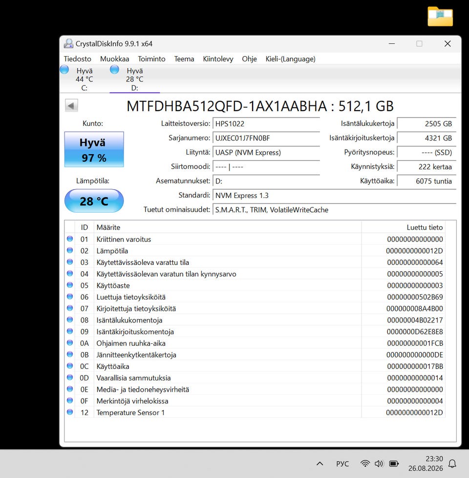Click the previous disk arrow button
Screen dimensions: 469x478
71,106
